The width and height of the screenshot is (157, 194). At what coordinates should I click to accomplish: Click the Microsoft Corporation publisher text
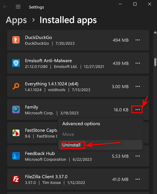(46, 159)
